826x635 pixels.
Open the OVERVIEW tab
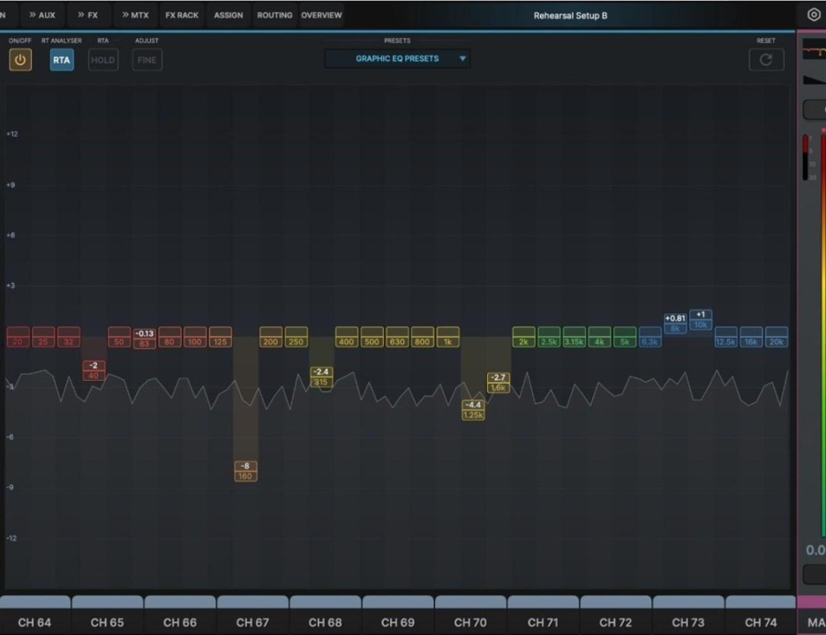(x=321, y=15)
